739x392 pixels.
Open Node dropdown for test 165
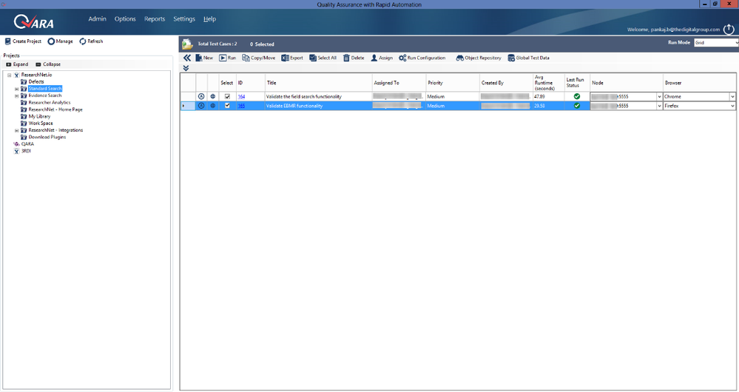[x=659, y=106]
